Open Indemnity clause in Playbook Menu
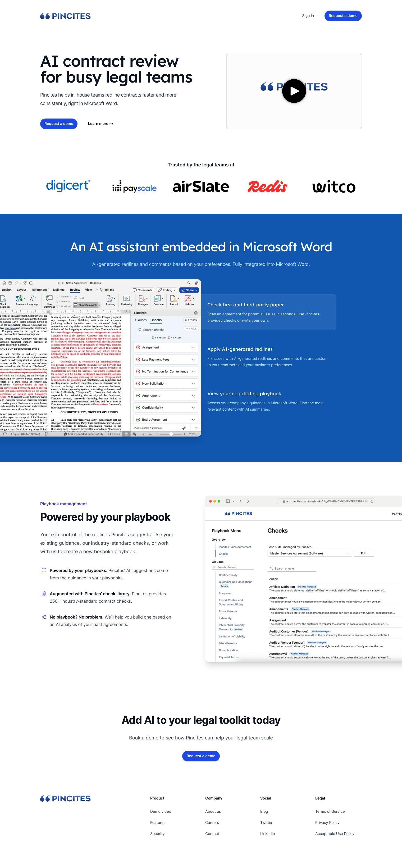 coord(225,618)
